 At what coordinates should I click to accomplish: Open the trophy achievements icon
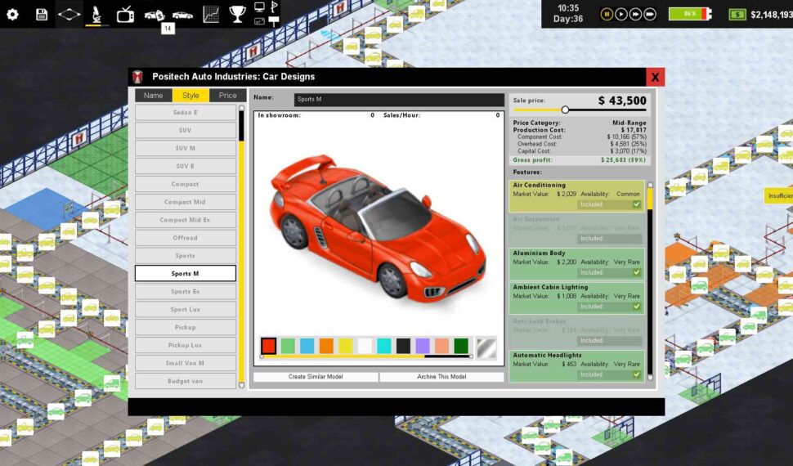(237, 14)
